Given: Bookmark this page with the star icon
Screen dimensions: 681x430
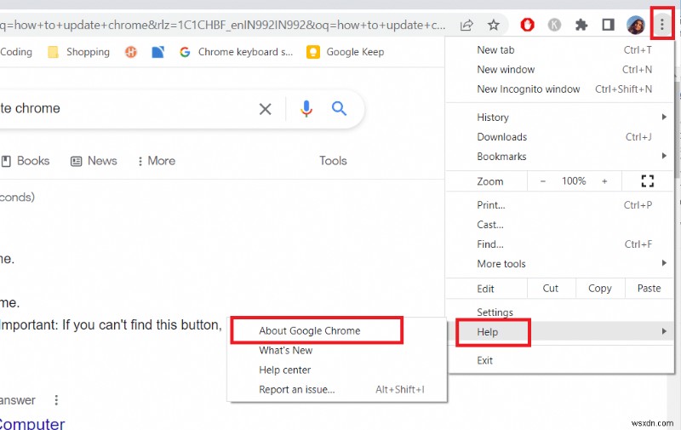Looking at the screenshot, I should tap(494, 25).
